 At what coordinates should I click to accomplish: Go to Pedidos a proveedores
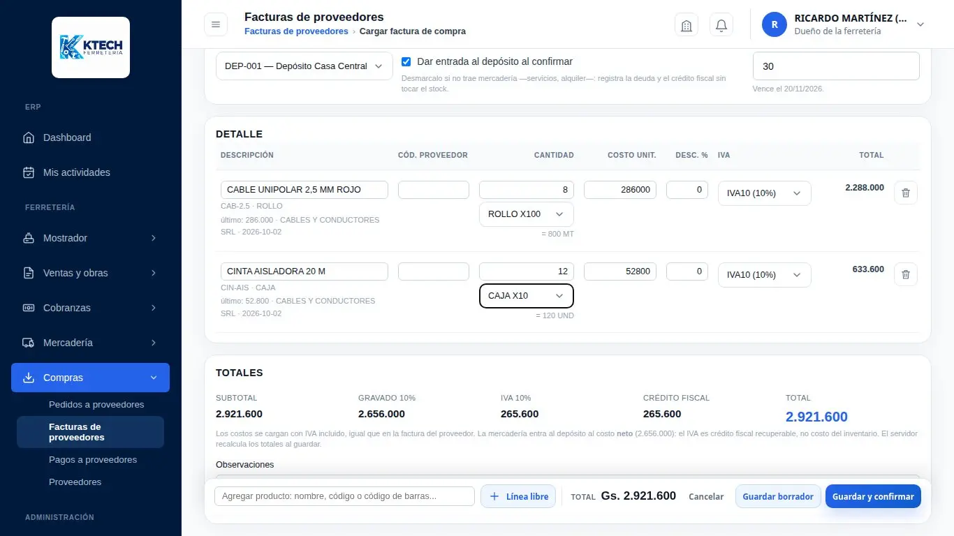point(96,405)
